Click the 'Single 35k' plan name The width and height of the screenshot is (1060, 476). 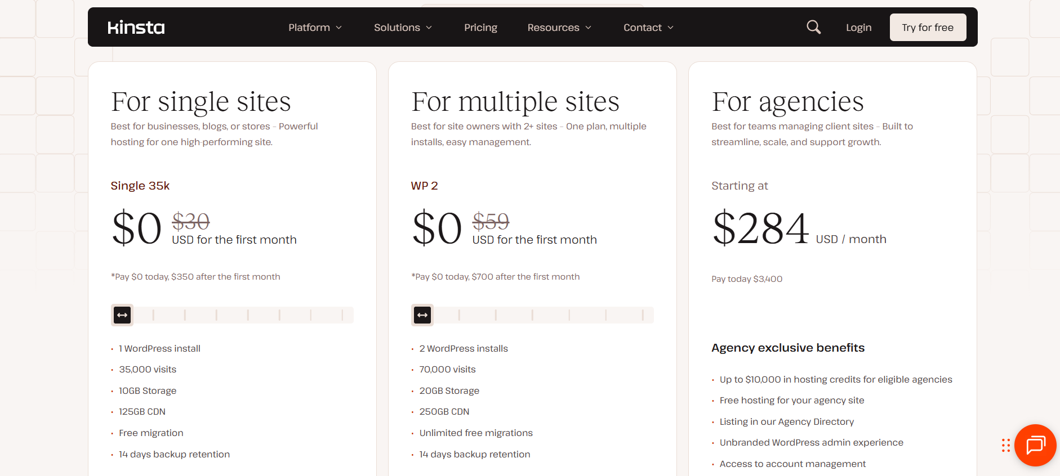pyautogui.click(x=140, y=186)
